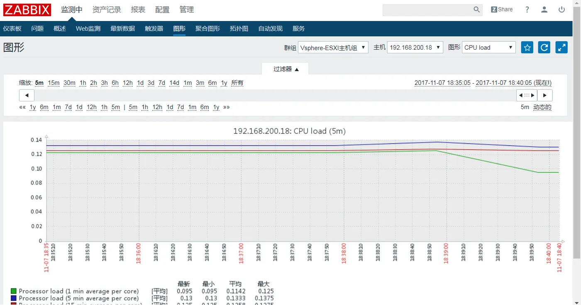The height and width of the screenshot is (305, 581).
Task: Toggle the 动态的 dynamic time link
Action: point(542,107)
